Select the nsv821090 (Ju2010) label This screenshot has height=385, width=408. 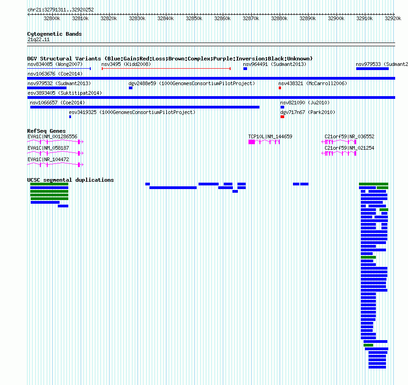point(305,103)
